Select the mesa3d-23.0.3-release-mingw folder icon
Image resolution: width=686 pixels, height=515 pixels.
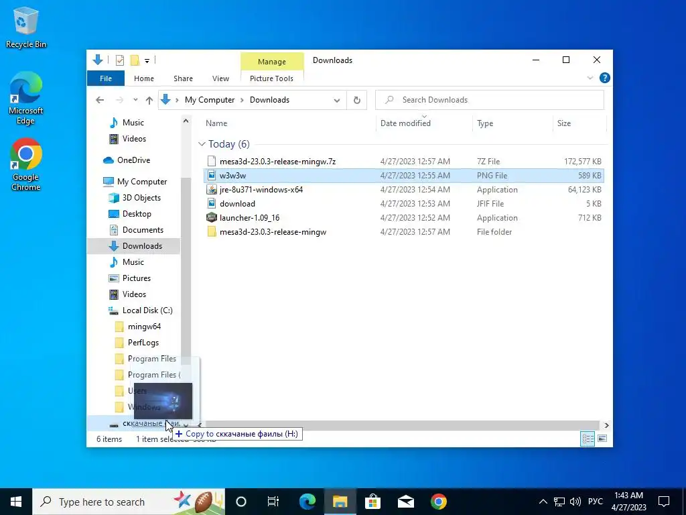pyautogui.click(x=212, y=231)
